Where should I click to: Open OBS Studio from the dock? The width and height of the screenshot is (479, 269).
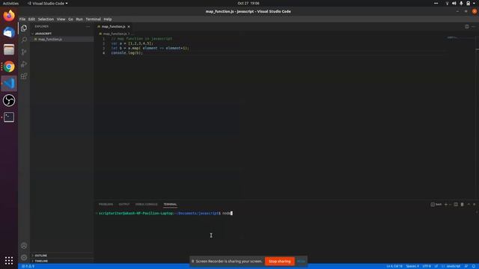9,100
